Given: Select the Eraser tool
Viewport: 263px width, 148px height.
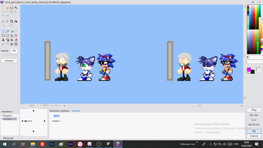Looking at the screenshot, I should (x=16, y=40).
